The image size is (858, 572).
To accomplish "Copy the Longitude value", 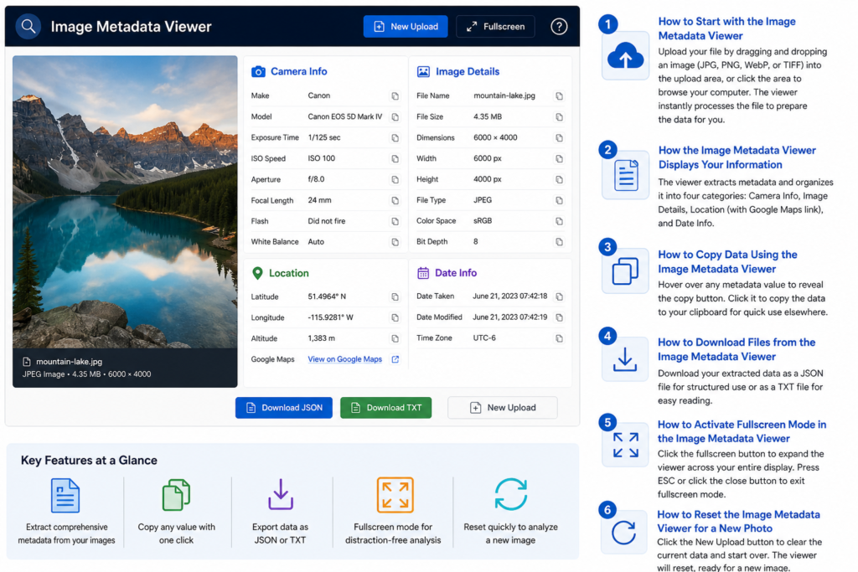I will pos(395,317).
